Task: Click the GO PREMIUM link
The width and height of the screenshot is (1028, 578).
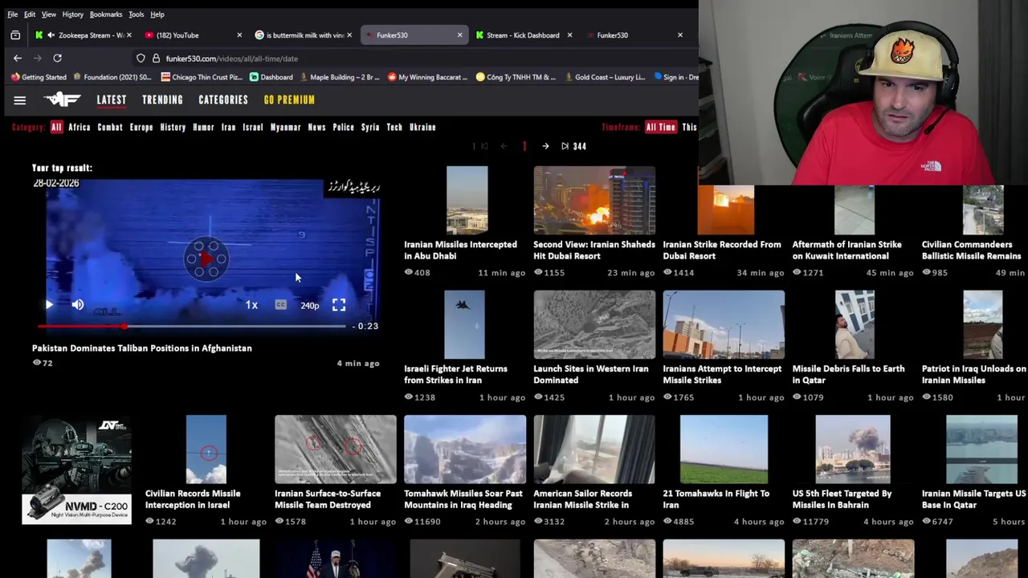Action: tap(289, 100)
